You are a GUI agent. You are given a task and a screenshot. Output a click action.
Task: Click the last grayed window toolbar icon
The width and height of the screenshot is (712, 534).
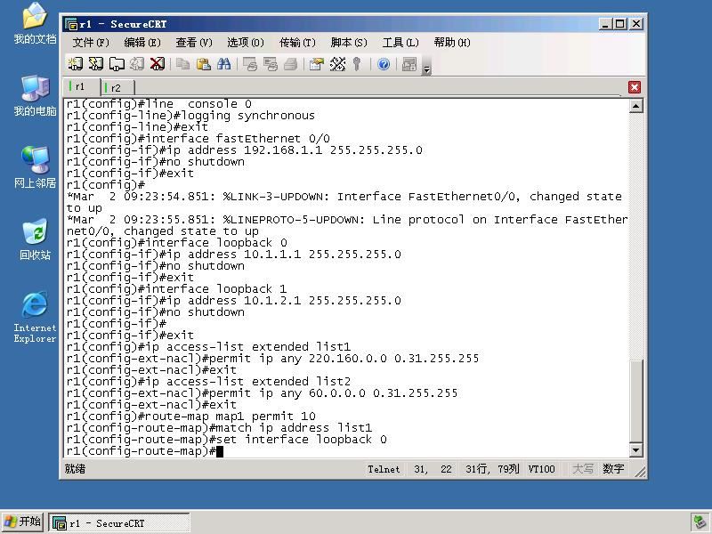coord(409,64)
